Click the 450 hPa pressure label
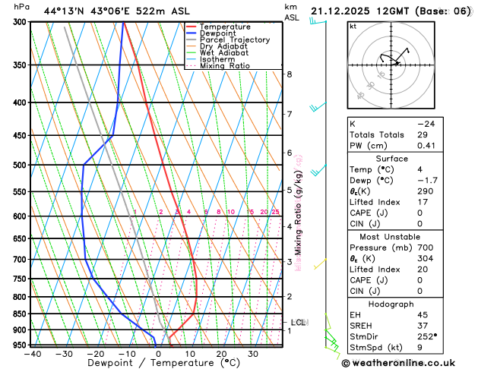The height and width of the screenshot is (369, 478). coord(21,135)
